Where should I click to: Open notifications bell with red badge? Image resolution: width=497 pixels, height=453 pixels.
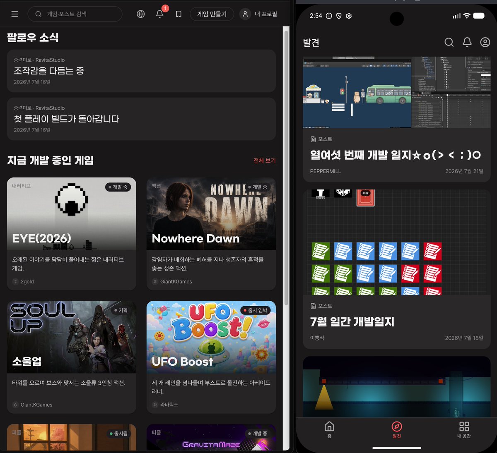click(x=160, y=14)
